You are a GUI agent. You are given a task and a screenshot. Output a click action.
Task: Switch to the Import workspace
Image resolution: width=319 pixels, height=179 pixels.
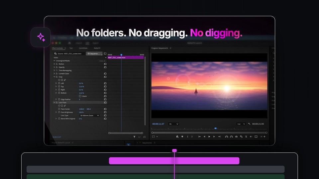(x=79, y=43)
